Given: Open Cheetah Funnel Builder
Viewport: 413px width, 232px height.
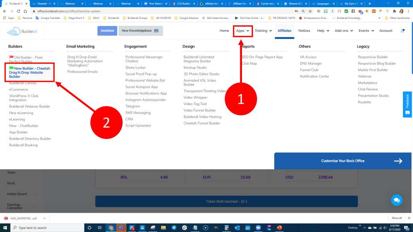Looking at the screenshot, I should click(202, 123).
